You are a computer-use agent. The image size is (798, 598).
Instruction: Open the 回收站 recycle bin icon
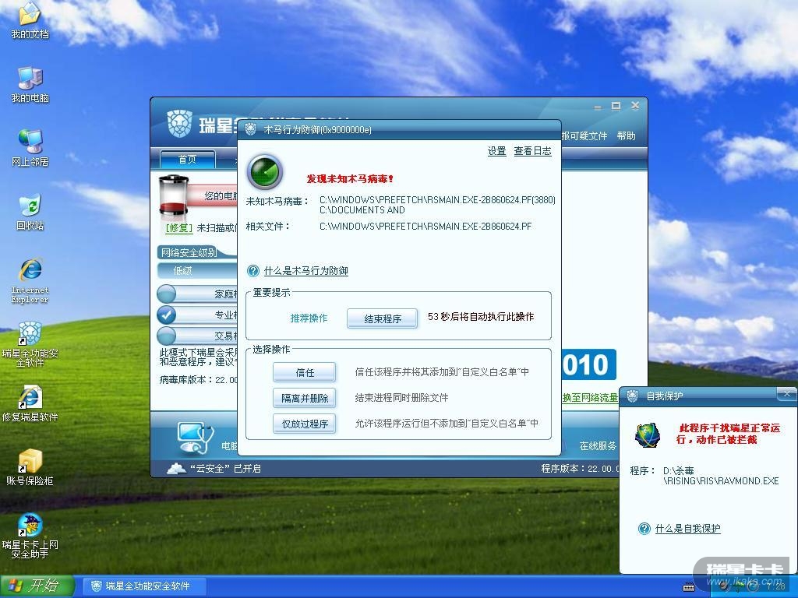[x=30, y=212]
